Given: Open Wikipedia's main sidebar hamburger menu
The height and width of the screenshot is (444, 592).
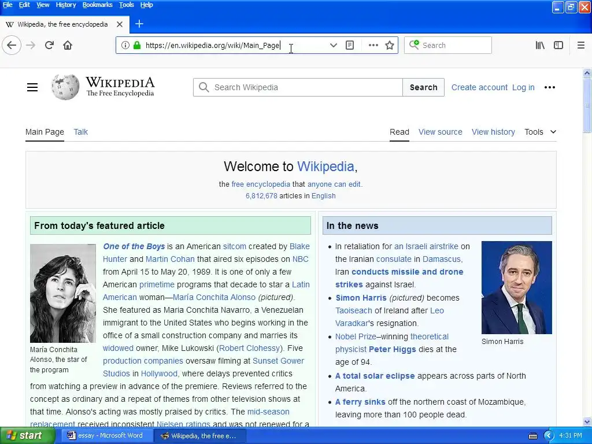Looking at the screenshot, I should tap(32, 87).
